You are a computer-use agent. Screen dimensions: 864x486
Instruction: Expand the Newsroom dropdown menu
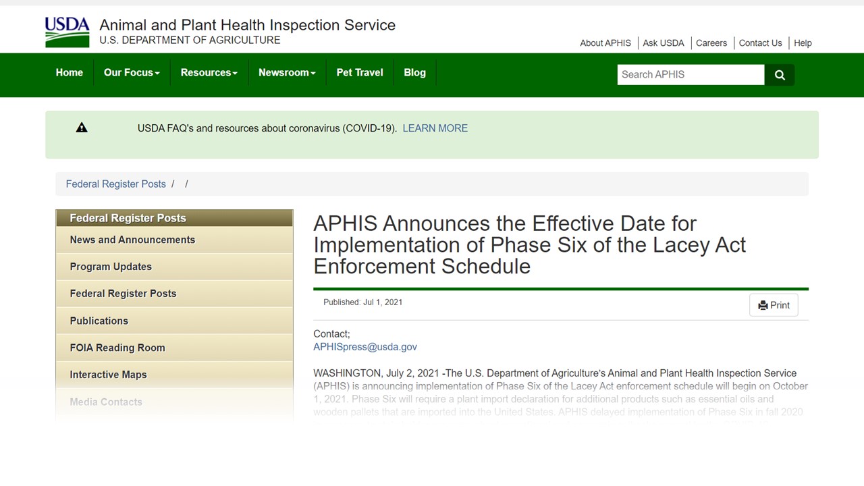point(287,73)
